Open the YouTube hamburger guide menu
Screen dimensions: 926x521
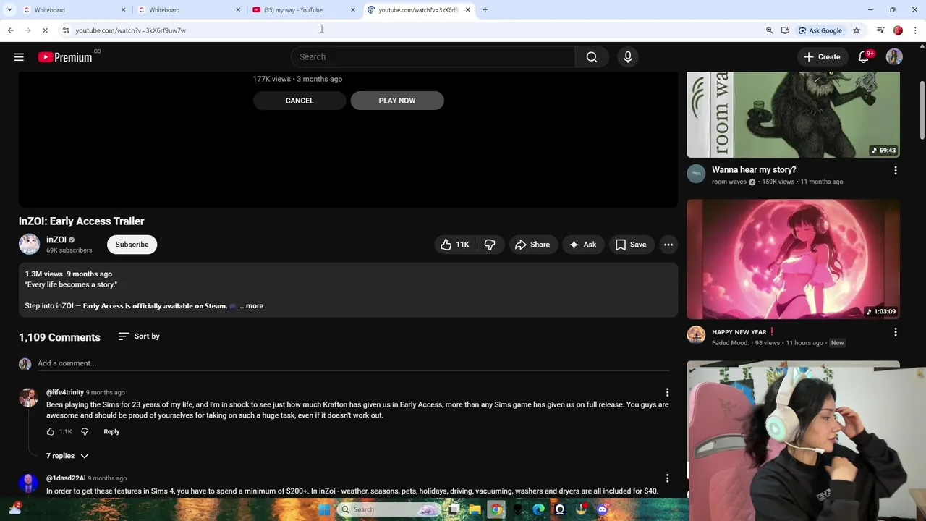(x=19, y=57)
